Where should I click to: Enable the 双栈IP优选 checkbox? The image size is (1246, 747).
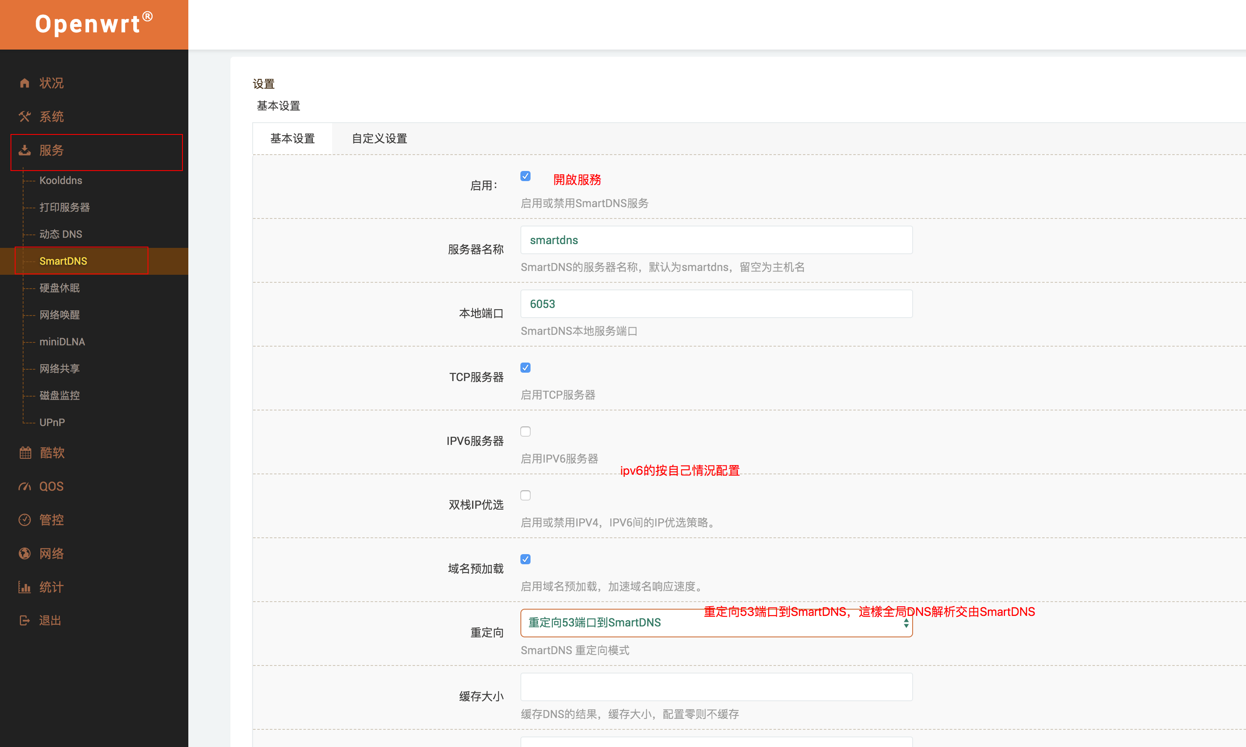(x=525, y=495)
